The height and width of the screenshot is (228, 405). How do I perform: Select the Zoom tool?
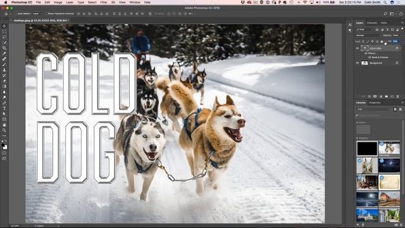pos(4,130)
